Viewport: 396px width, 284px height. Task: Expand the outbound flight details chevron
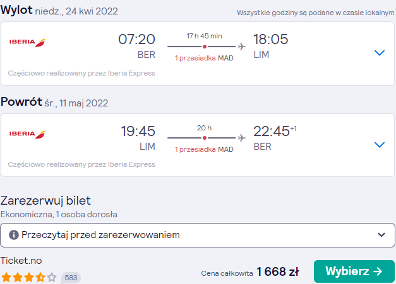pos(380,53)
